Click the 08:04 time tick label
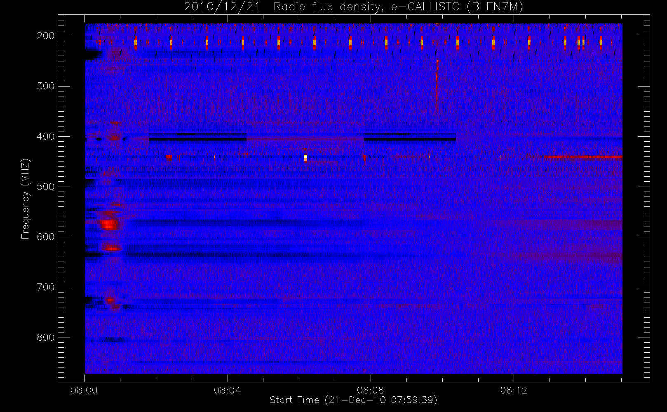Screen dimensions: 667x412 tap(227, 390)
